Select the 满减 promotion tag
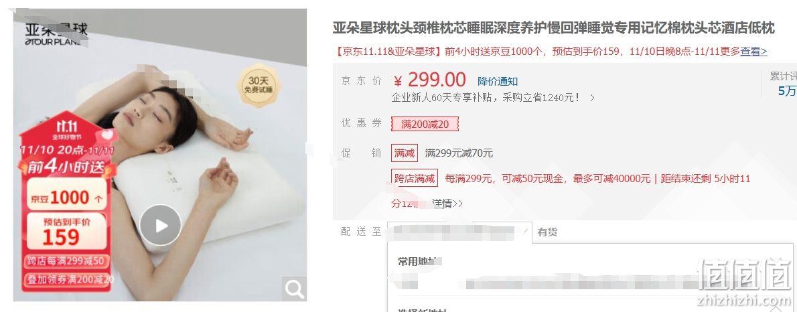 point(405,153)
